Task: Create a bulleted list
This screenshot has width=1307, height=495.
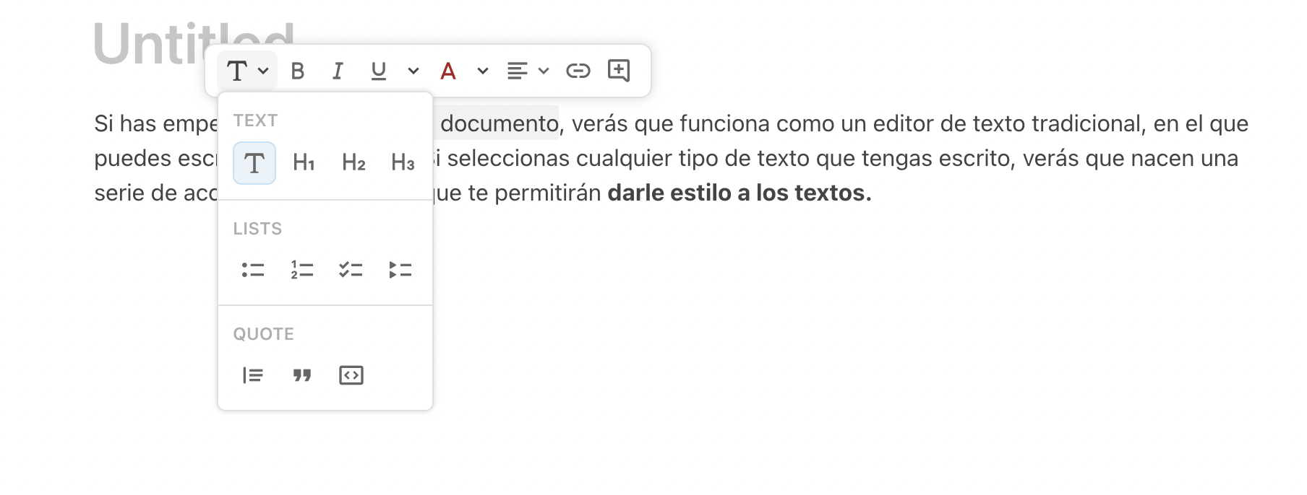Action: point(253,270)
